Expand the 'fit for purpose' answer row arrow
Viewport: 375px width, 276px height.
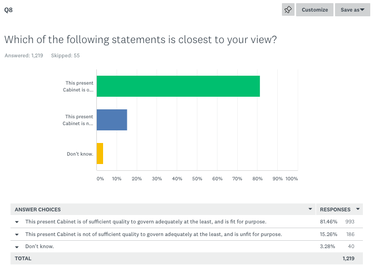coord(17,222)
